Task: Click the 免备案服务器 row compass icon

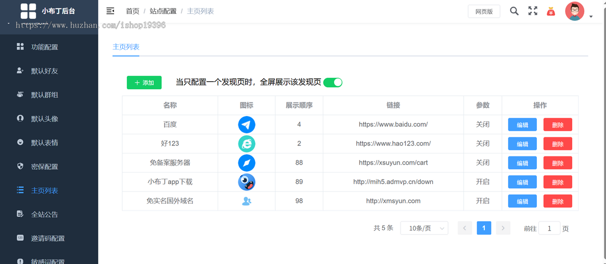Action: [246, 163]
